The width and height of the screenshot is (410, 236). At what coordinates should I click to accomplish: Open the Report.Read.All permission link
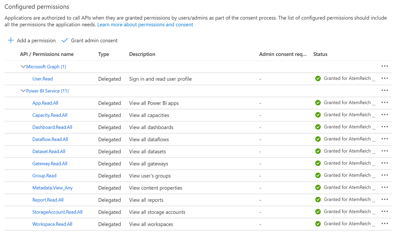pos(48,200)
